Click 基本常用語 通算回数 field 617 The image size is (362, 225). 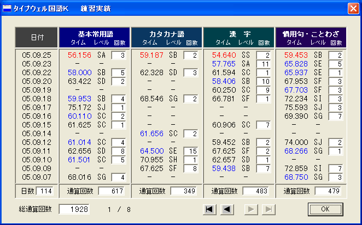click(111, 191)
